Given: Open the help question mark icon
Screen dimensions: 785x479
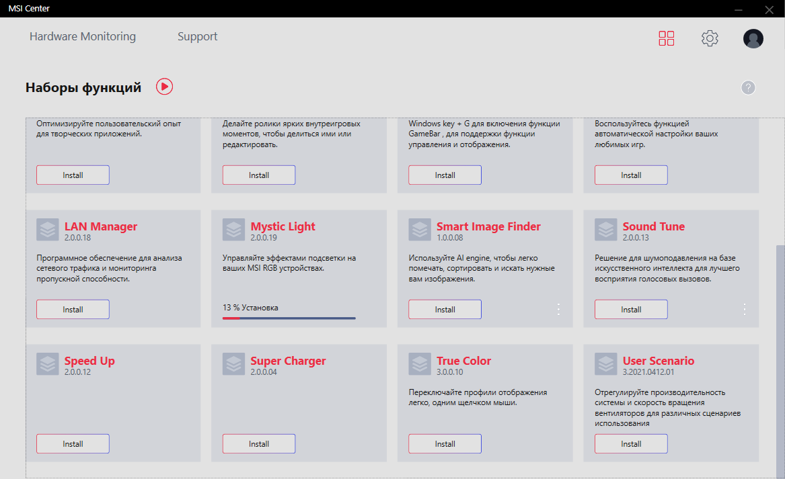Looking at the screenshot, I should (748, 87).
